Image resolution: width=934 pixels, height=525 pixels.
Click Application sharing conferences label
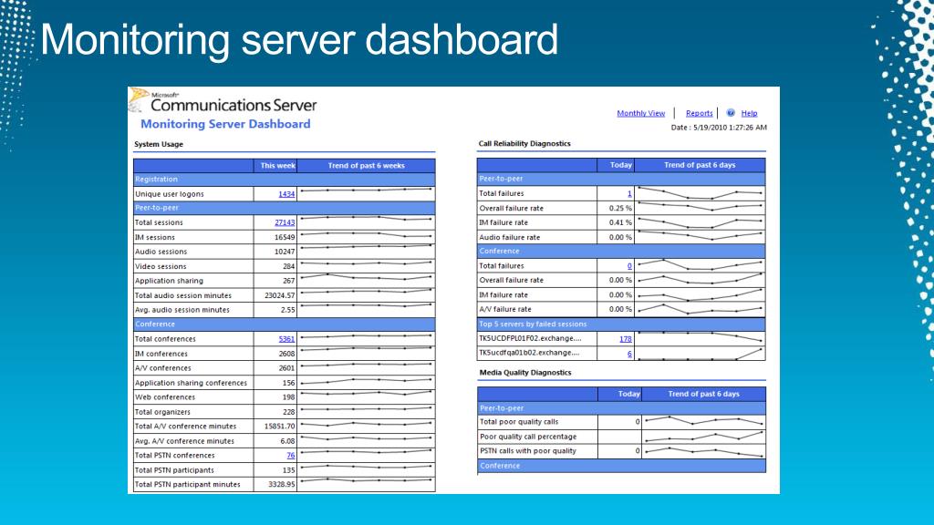click(191, 383)
